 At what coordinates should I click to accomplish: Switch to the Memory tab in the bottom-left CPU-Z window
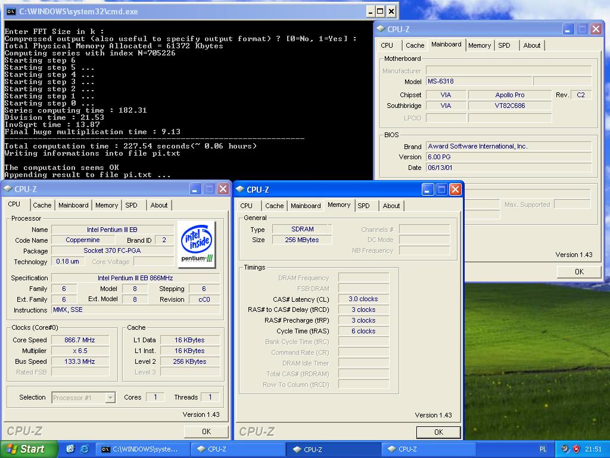pyautogui.click(x=107, y=205)
